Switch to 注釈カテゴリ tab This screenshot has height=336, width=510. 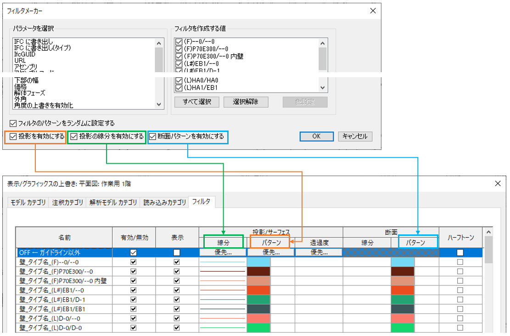(x=67, y=203)
